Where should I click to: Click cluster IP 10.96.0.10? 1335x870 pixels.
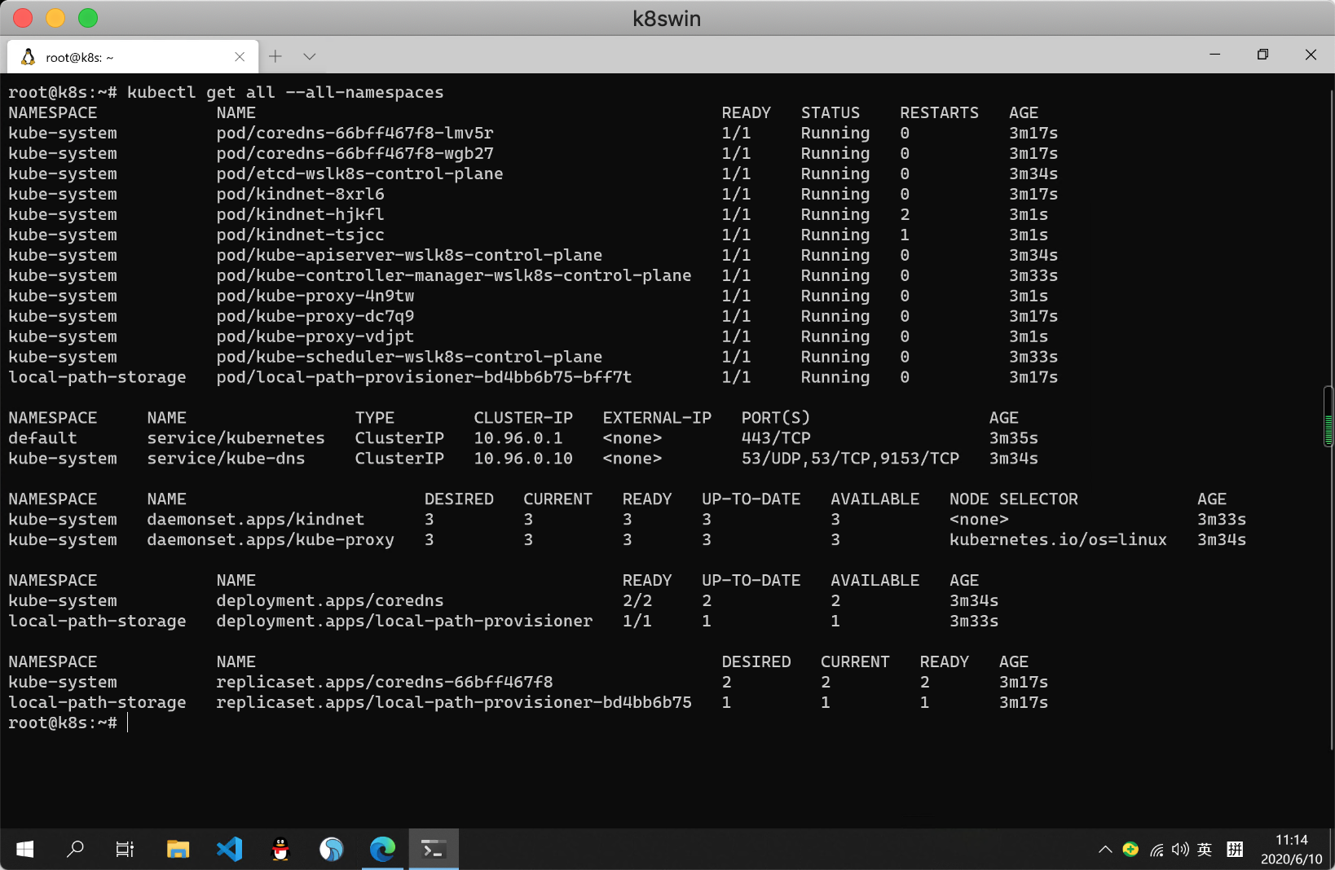[523, 459]
